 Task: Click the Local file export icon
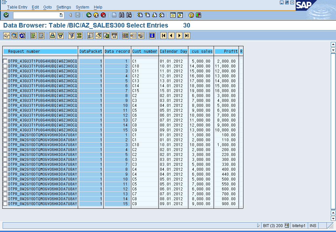coord(106,35)
